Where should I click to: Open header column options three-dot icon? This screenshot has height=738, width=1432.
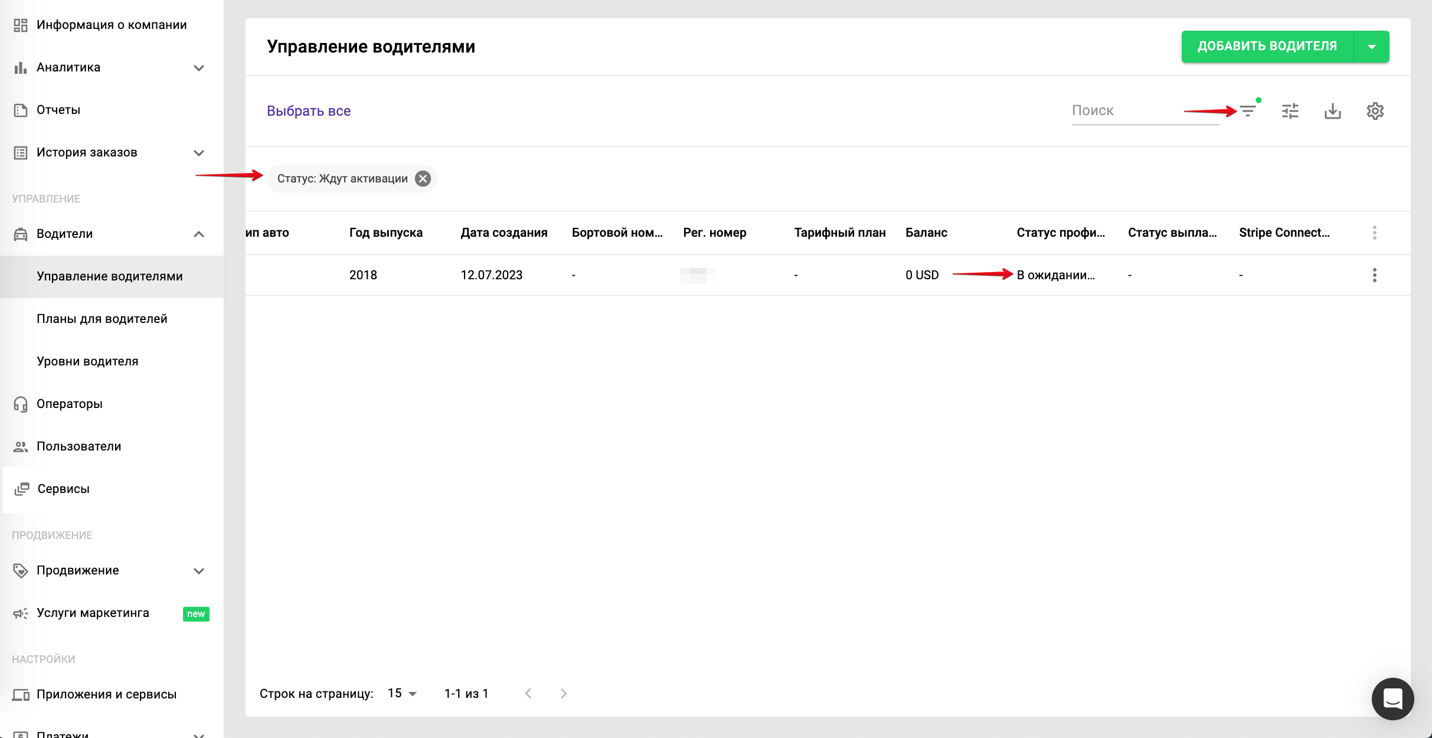click(x=1375, y=233)
